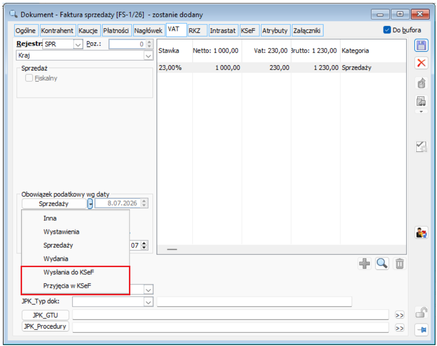
Task: Click the JPK_Procedury button
Action: point(45,326)
